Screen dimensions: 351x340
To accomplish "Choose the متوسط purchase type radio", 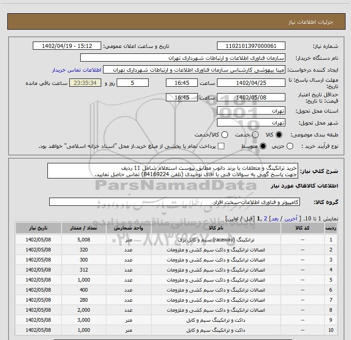I will coord(263,146).
